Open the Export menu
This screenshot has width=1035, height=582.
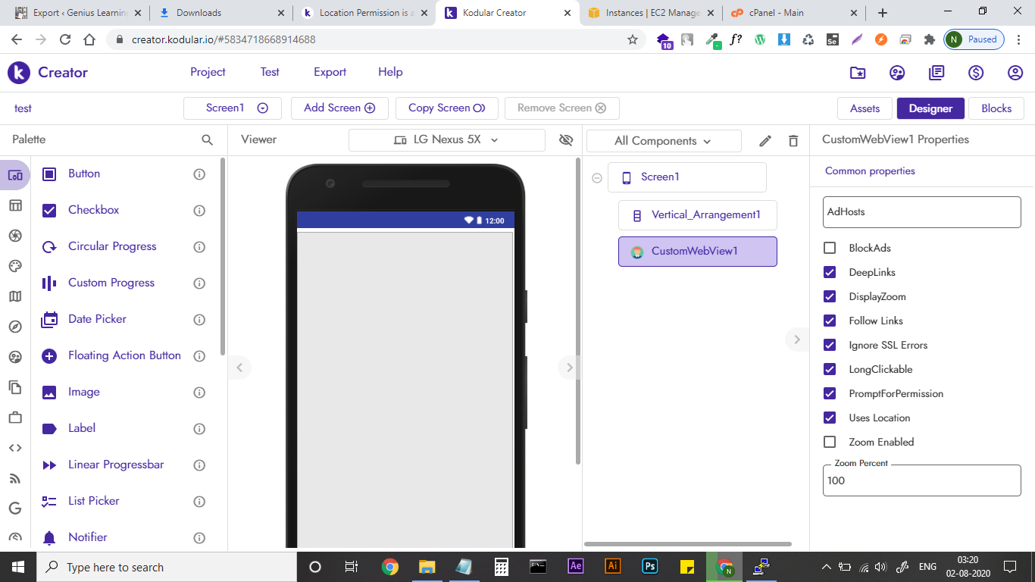(330, 72)
